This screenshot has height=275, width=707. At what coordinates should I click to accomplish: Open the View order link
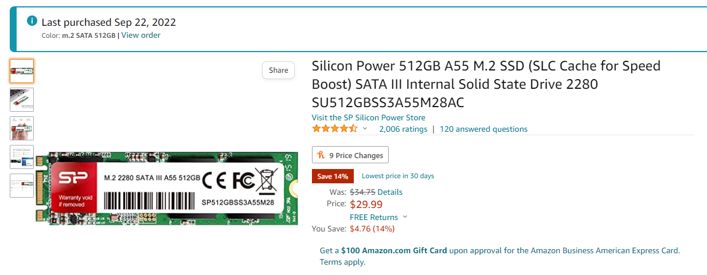coord(140,36)
